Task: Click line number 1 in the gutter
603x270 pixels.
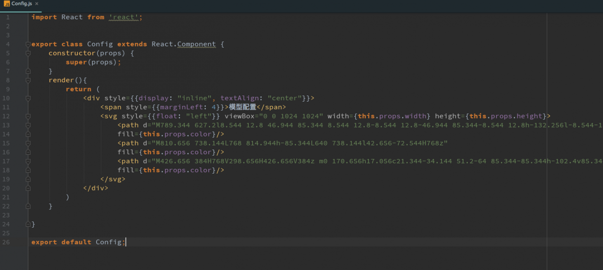Action: (x=8, y=17)
